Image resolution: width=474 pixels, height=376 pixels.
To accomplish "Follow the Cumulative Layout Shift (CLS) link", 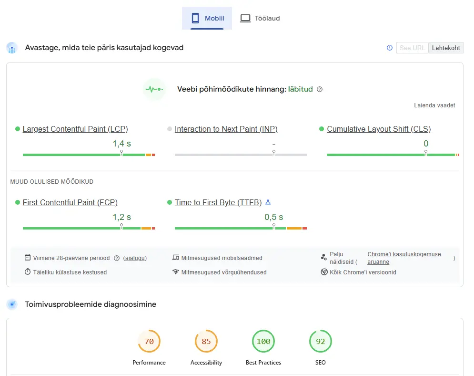I will (379, 129).
